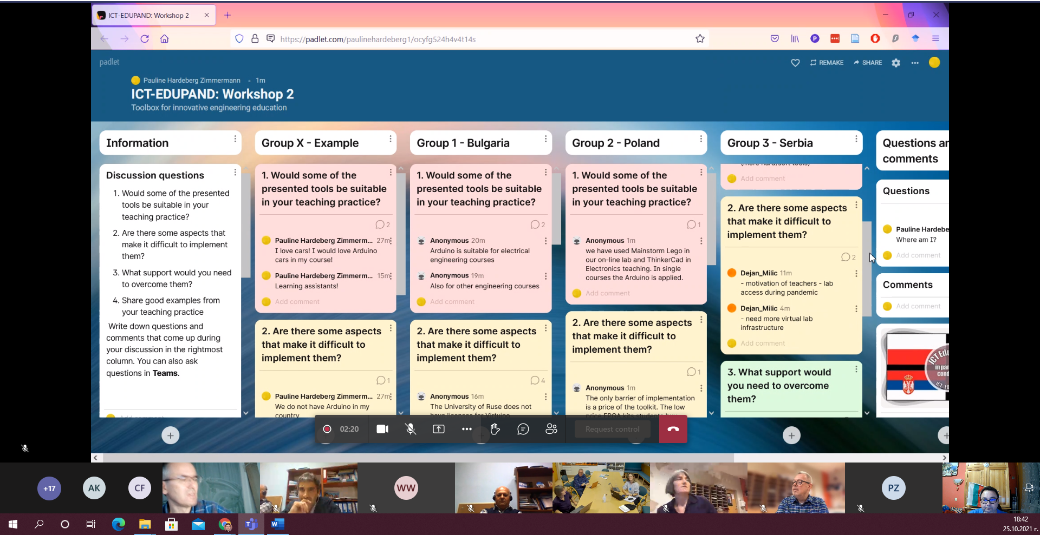Image resolution: width=1040 pixels, height=535 pixels.
Task: Show Teams participants list icon
Action: click(x=551, y=429)
